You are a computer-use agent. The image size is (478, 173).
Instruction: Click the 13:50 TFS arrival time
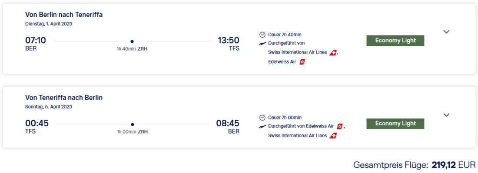228,41
